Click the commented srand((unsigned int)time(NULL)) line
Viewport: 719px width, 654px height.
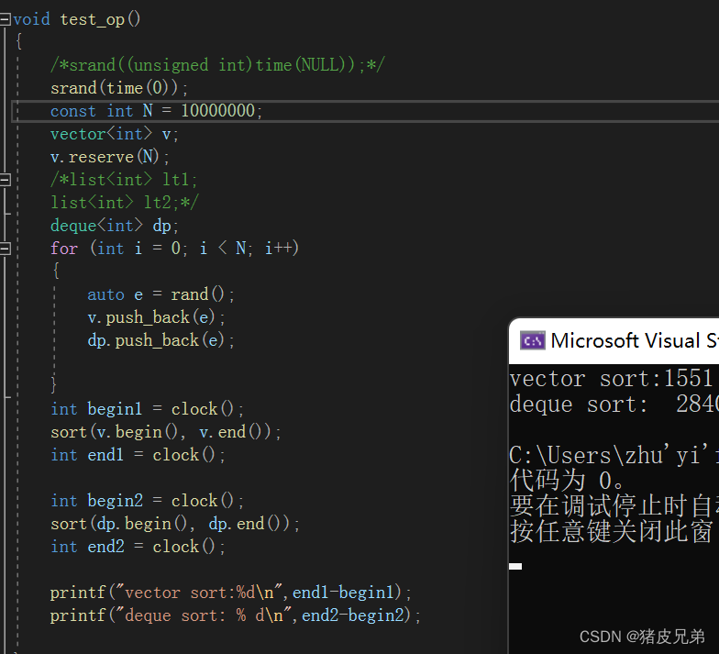coord(217,64)
